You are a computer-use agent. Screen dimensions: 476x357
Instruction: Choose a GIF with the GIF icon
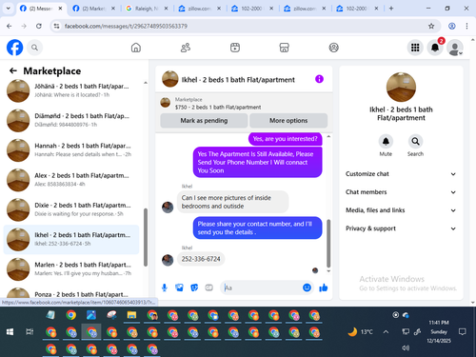208,288
